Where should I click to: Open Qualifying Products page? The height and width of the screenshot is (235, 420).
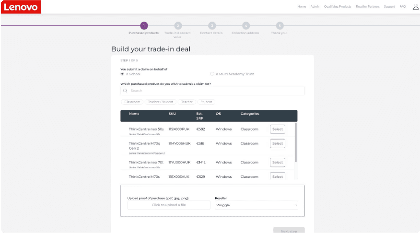(338, 6)
